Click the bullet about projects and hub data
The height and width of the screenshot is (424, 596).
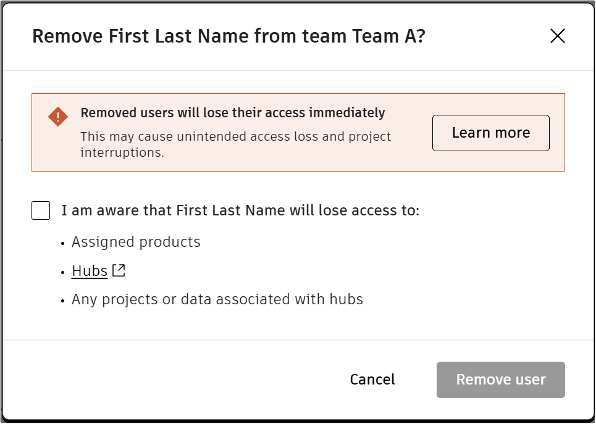click(217, 299)
